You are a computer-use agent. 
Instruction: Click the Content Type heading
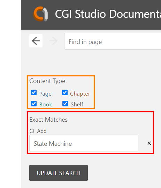point(47,81)
